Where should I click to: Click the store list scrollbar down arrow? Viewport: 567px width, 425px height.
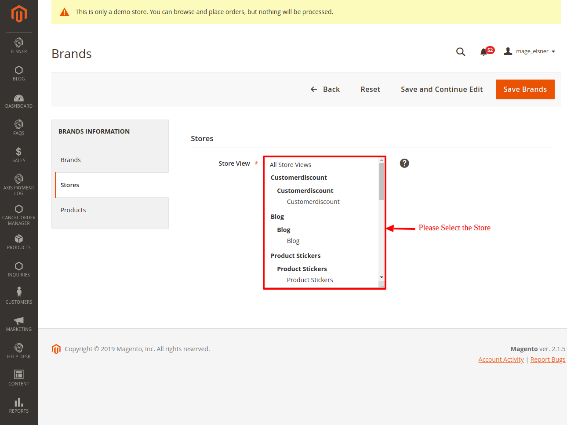(382, 277)
